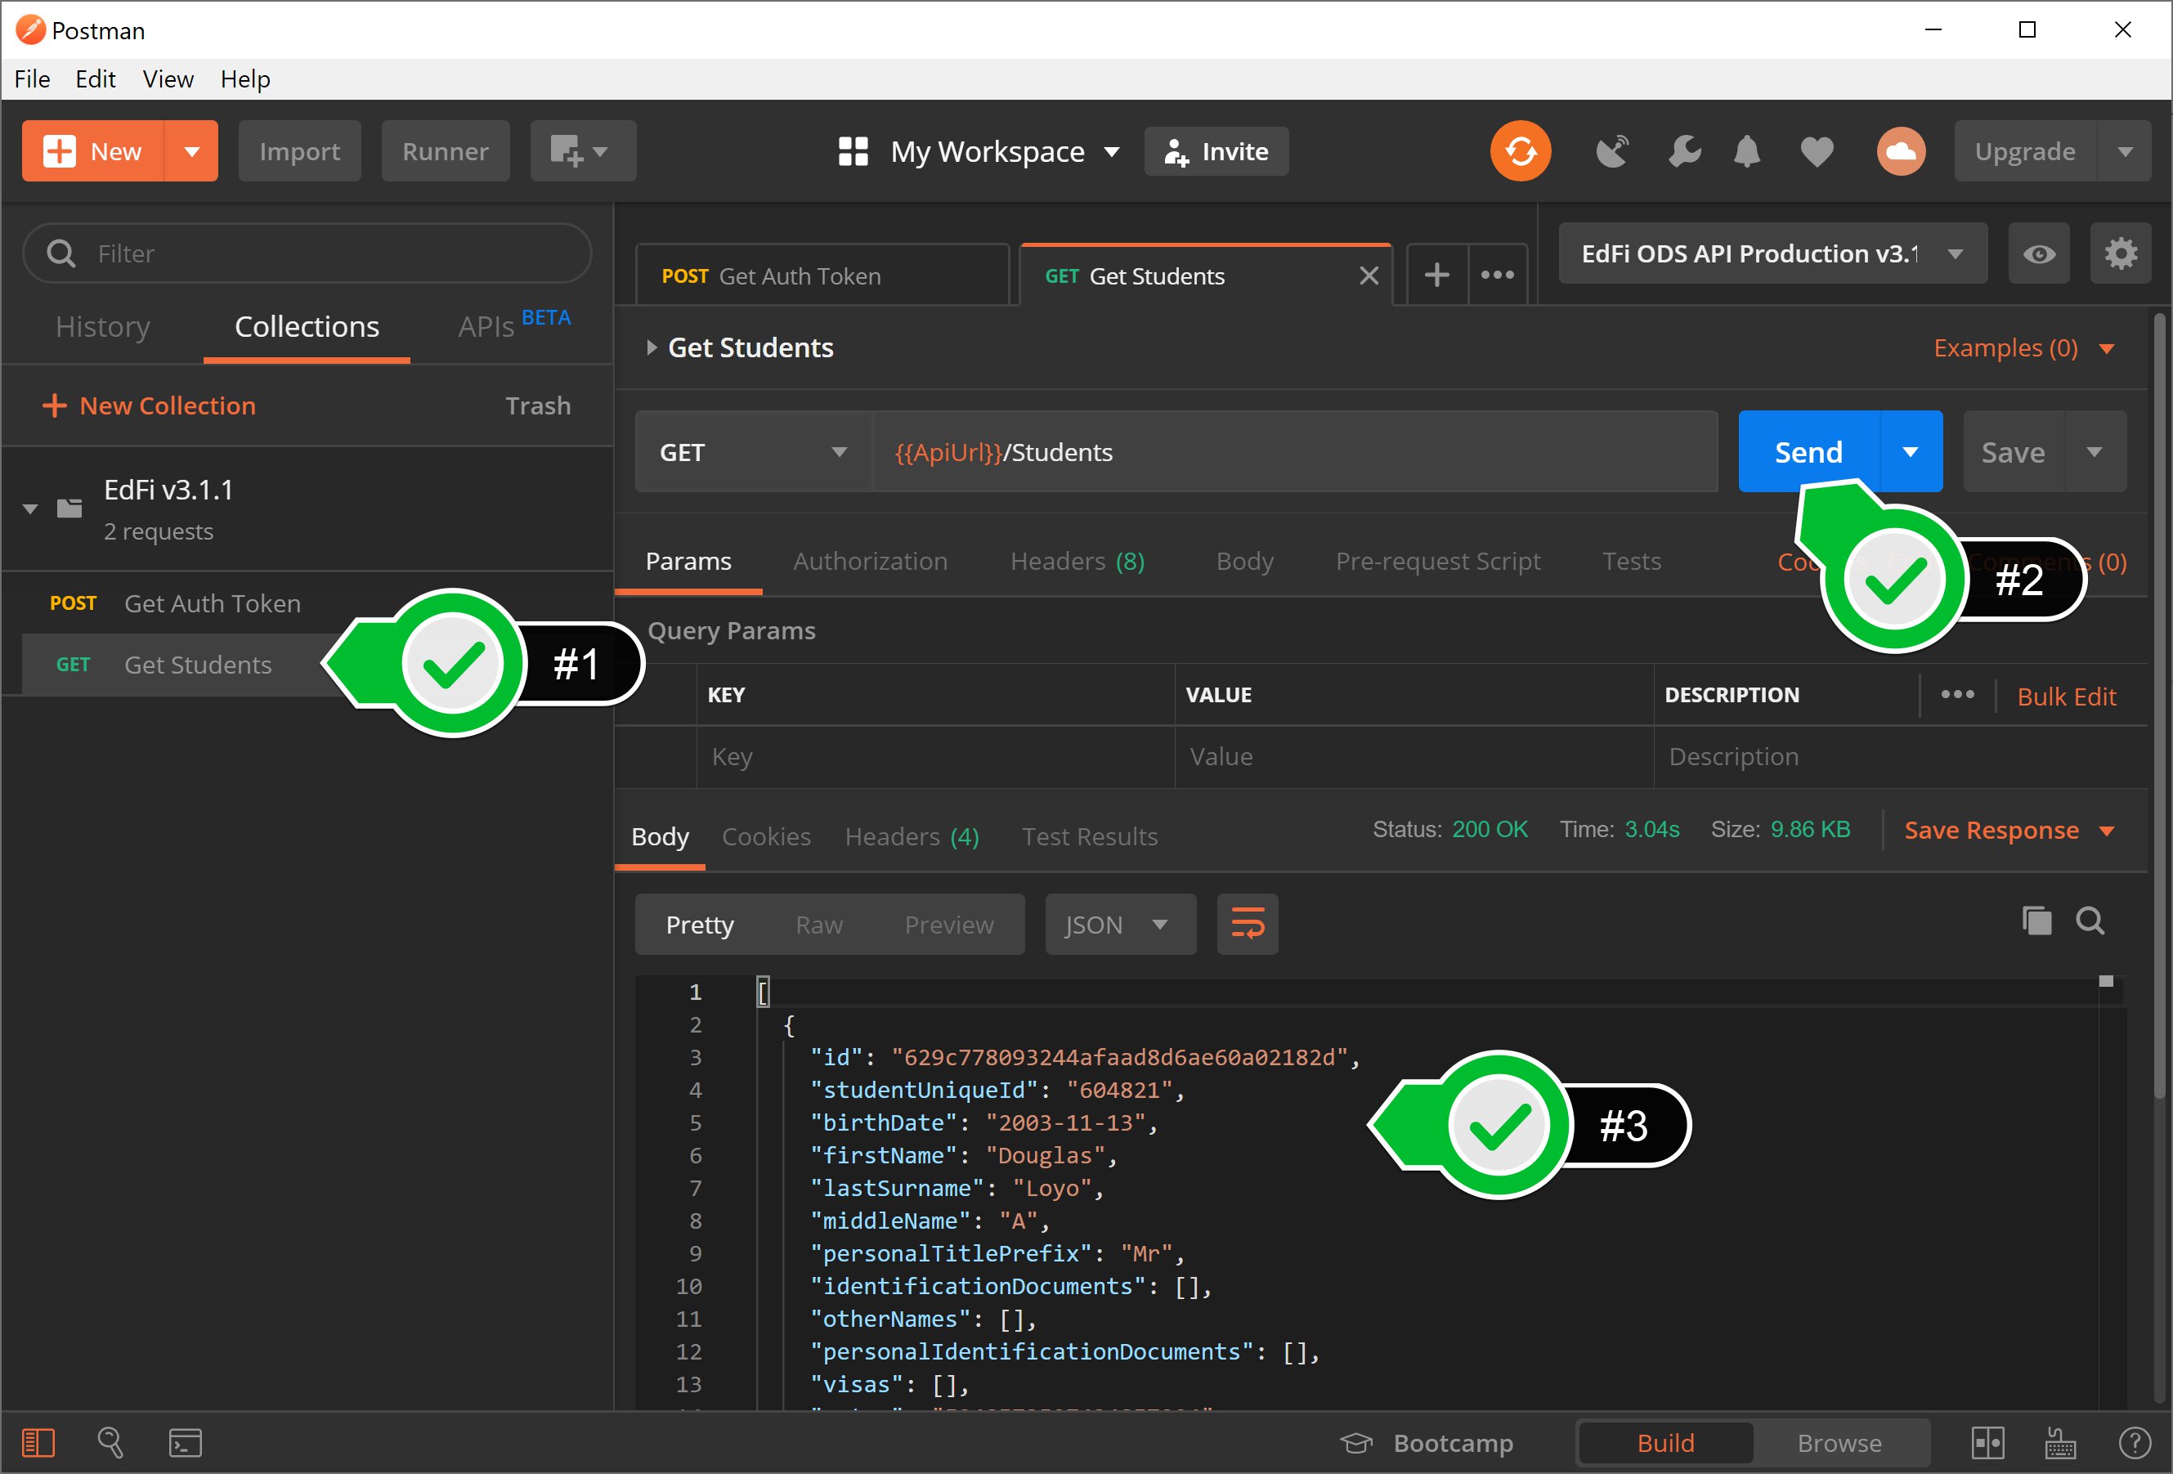
Task: Click New Collection link
Action: tap(150, 405)
